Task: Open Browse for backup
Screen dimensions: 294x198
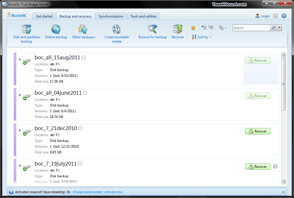Action: (152, 32)
